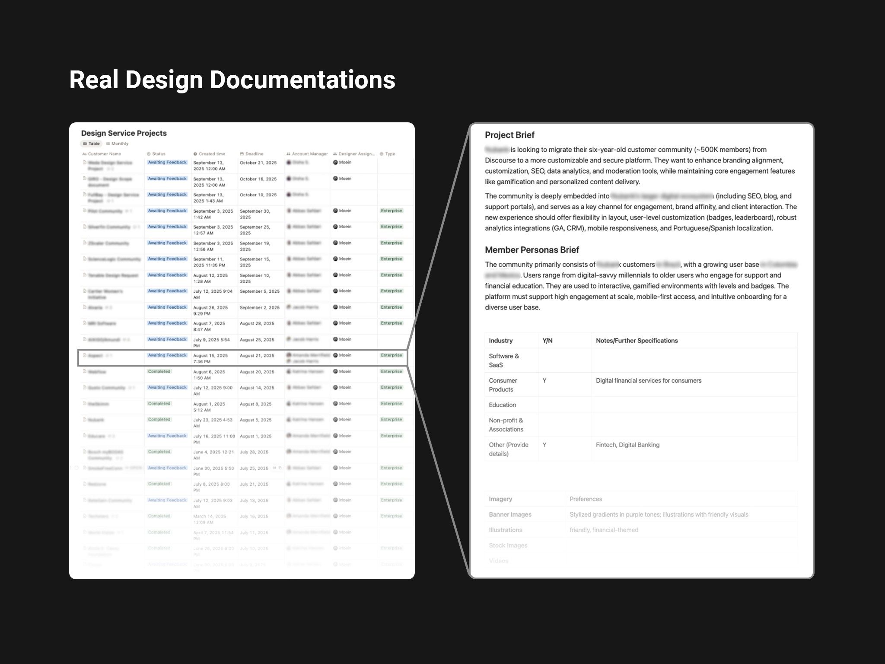Screen dimensions: 885x664
Task: Click Moein avatar in August 21, 2025 row
Action: (335, 355)
